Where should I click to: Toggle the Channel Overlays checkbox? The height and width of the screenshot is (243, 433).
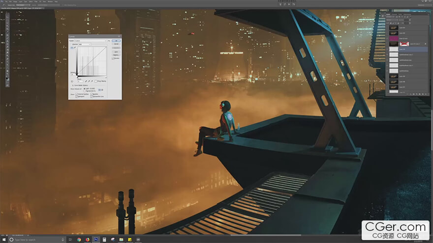pyautogui.click(x=76, y=94)
